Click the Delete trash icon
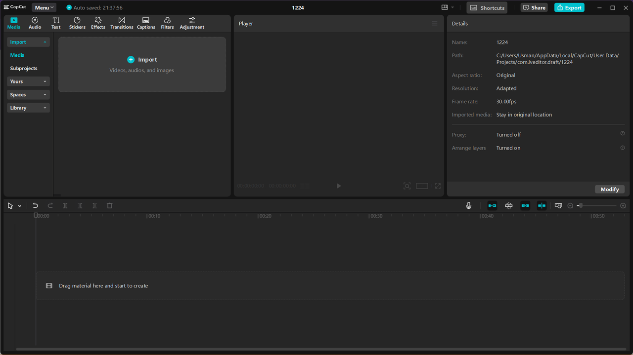Screen dimensions: 633x355 tap(110, 206)
